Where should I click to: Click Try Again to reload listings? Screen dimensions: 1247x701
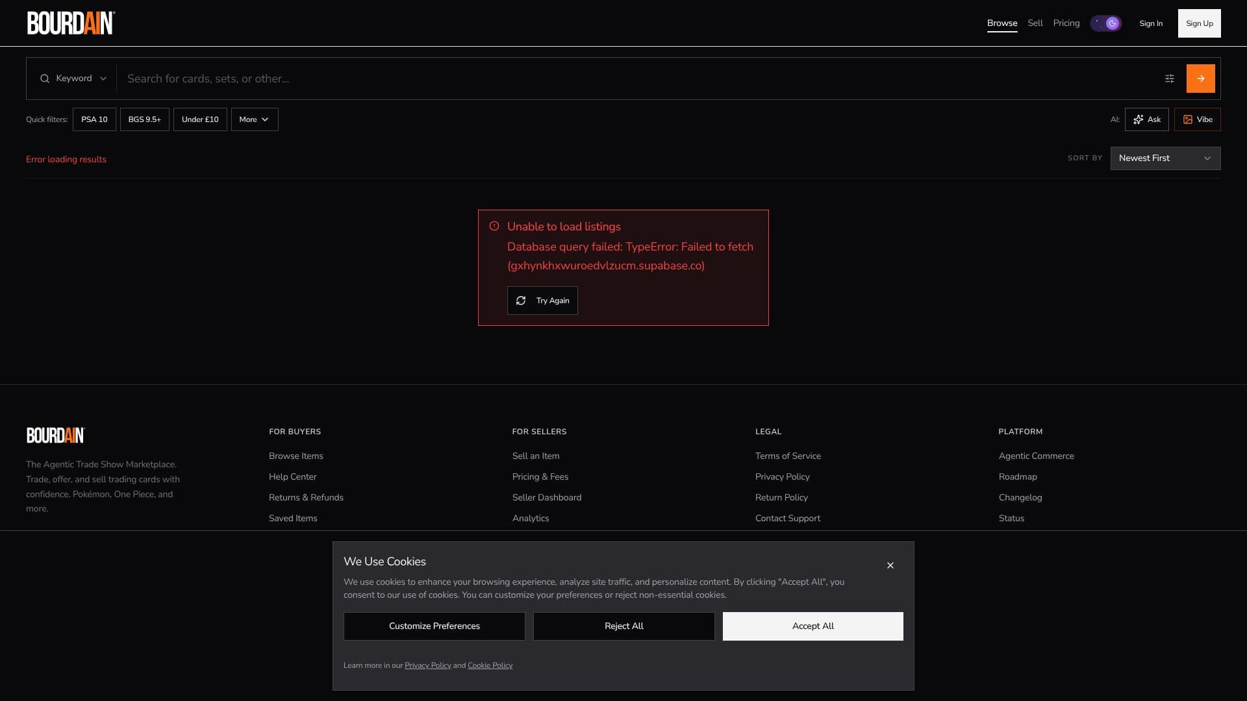pos(542,301)
